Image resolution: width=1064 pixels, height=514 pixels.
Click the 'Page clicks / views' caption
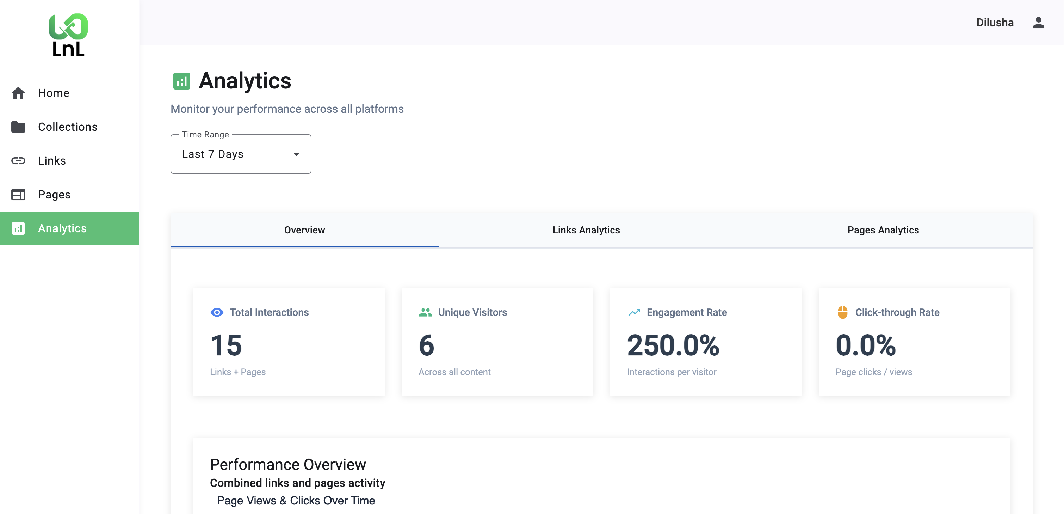click(x=874, y=372)
